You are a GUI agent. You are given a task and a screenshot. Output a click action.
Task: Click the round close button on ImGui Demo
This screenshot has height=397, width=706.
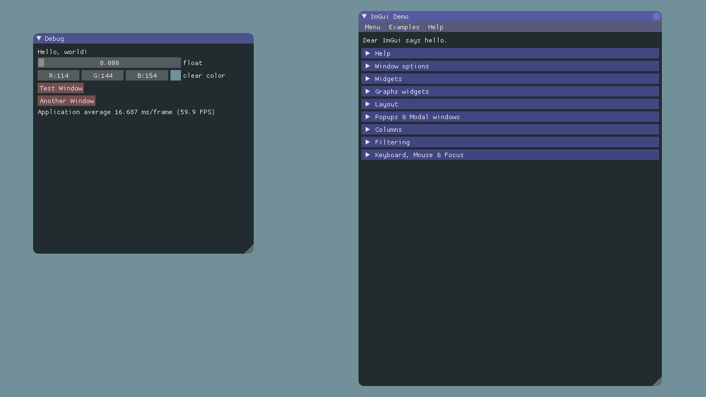[656, 17]
